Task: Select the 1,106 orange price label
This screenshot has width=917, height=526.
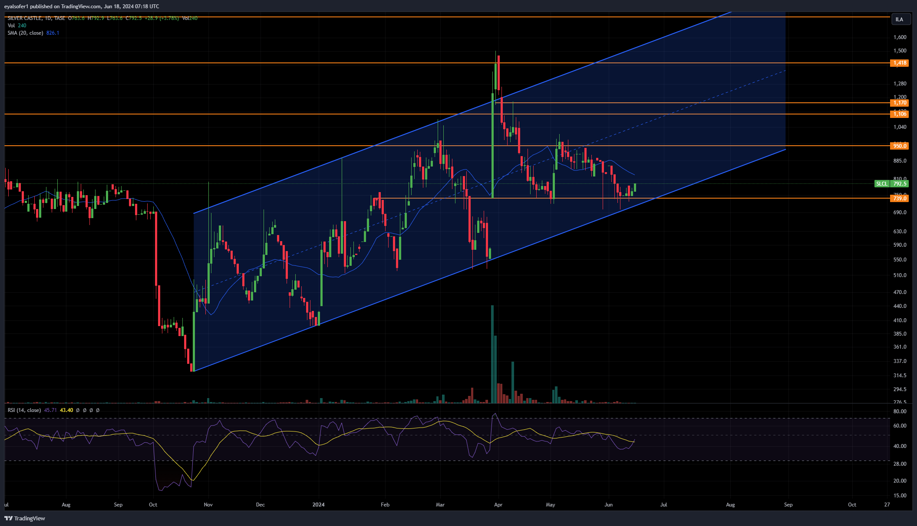Action: (x=899, y=114)
